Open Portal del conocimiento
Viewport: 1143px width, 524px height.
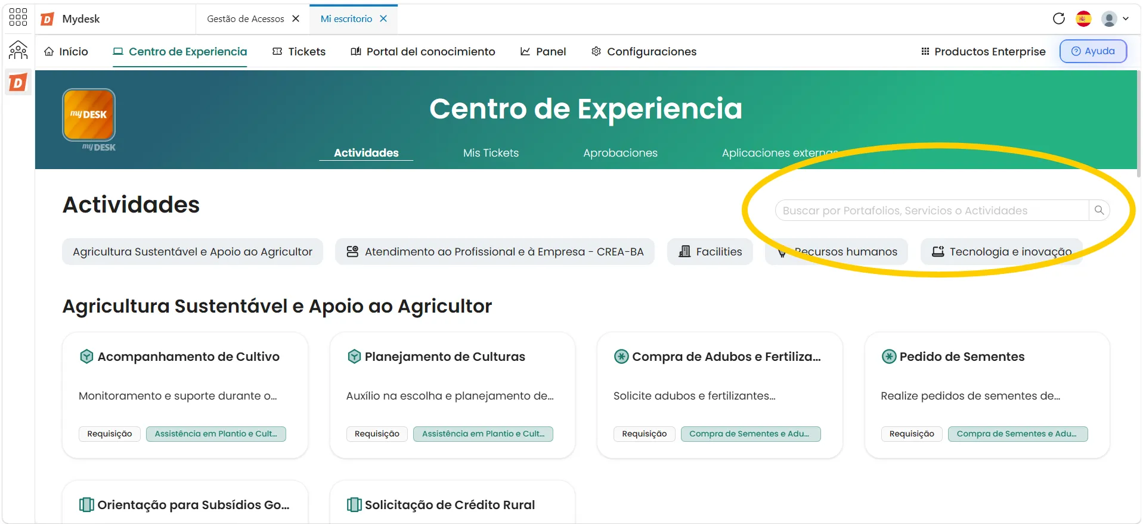[x=423, y=52]
